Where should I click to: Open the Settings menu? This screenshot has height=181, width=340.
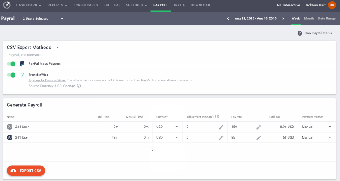[137, 5]
